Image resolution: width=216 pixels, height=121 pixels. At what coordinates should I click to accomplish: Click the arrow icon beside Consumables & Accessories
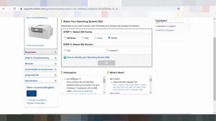55,70
